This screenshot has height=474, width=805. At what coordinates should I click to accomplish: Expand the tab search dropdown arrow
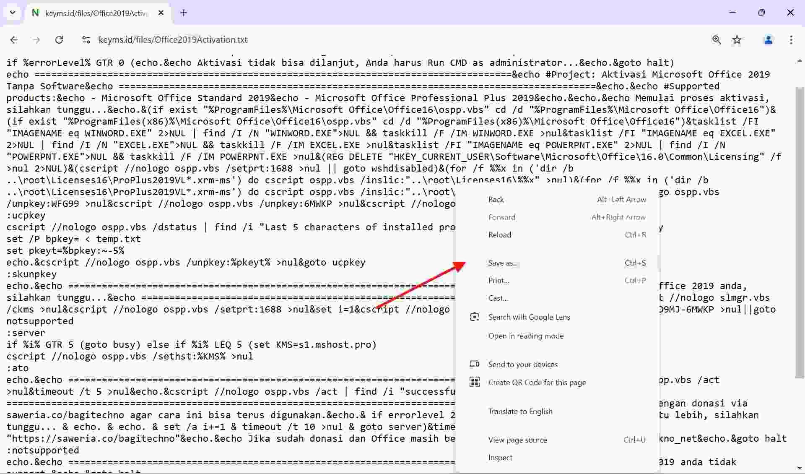(13, 13)
